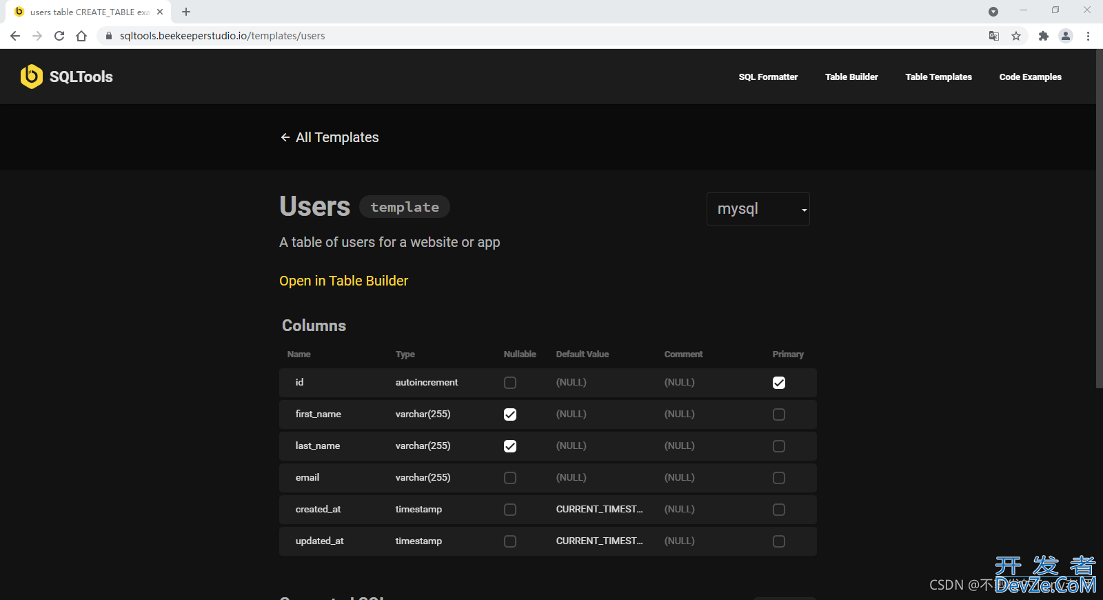Toggle Primary checkbox for email row

[779, 478]
